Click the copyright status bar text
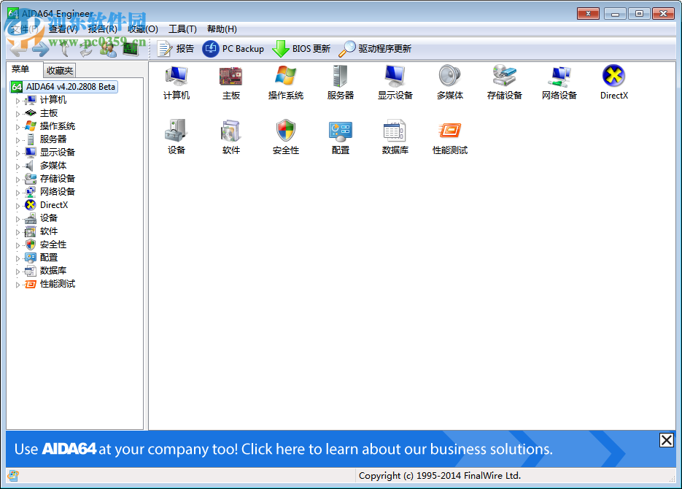 pyautogui.click(x=439, y=476)
